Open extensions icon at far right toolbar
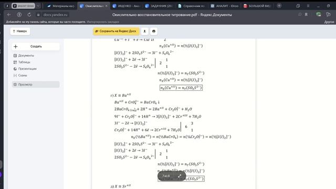336x189 pixels. [328, 15]
